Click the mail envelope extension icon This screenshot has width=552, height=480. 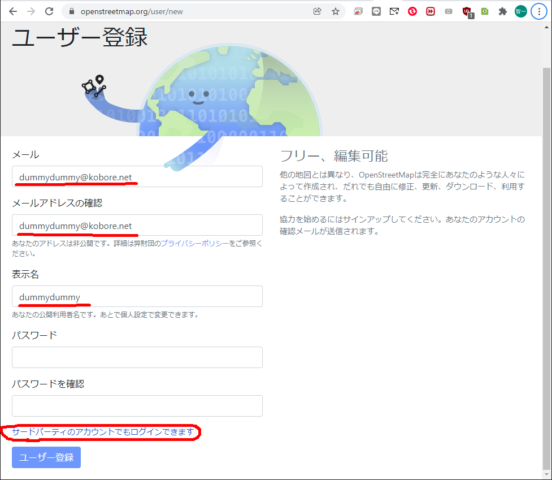(394, 11)
